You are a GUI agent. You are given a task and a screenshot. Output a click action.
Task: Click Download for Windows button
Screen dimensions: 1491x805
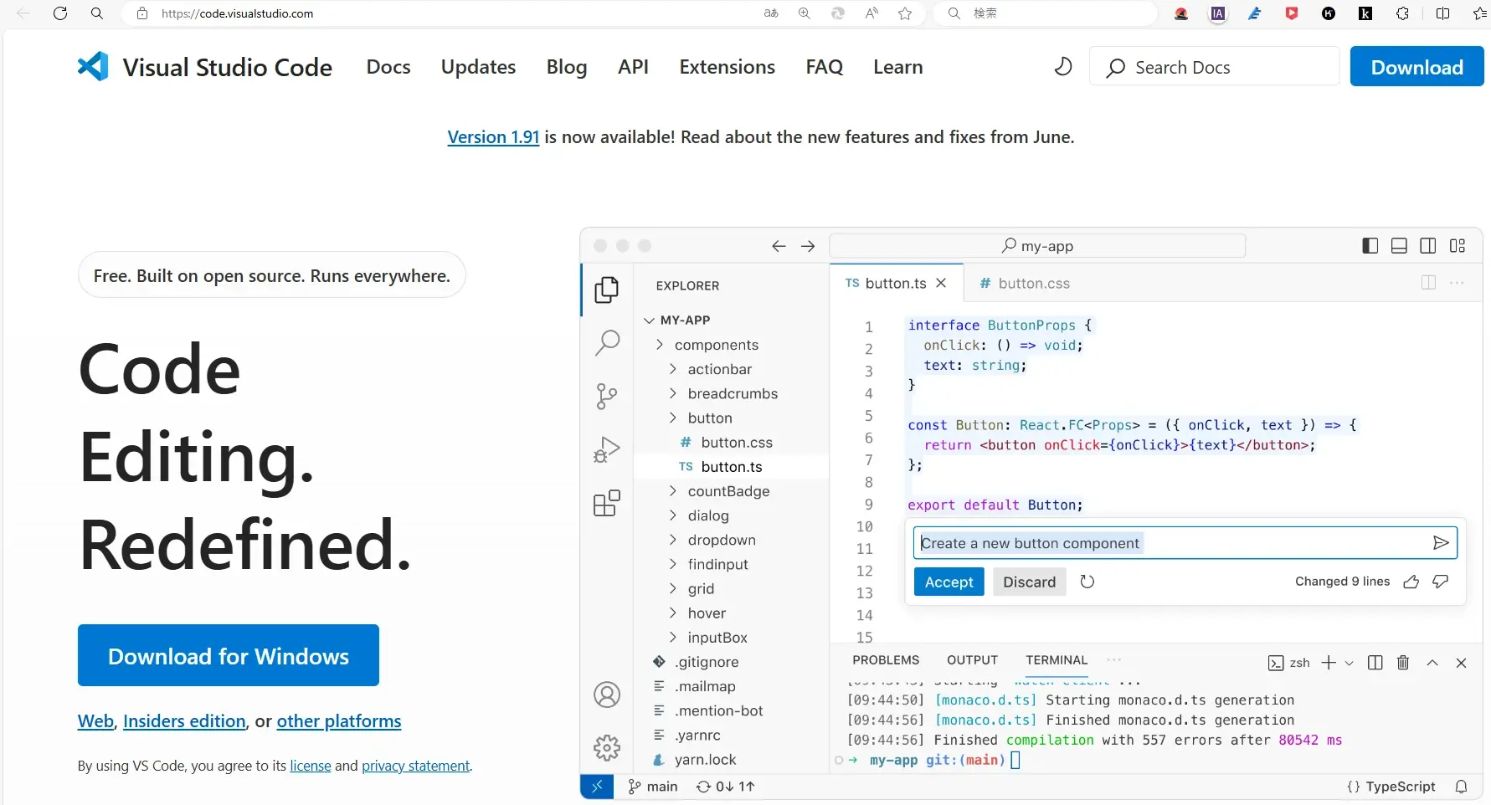pyautogui.click(x=229, y=655)
